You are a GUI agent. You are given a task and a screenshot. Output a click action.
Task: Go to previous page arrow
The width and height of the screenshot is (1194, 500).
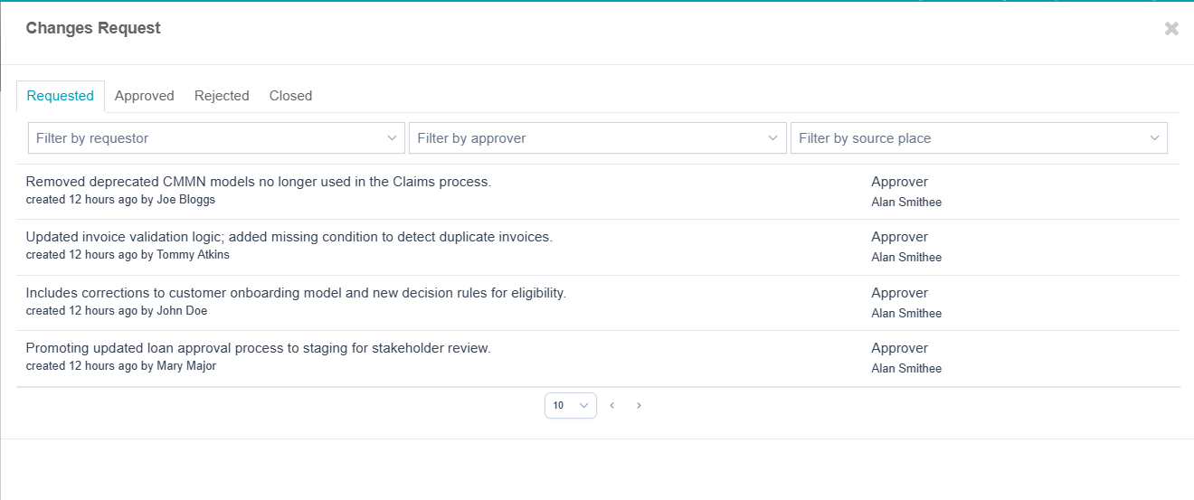[x=612, y=406]
